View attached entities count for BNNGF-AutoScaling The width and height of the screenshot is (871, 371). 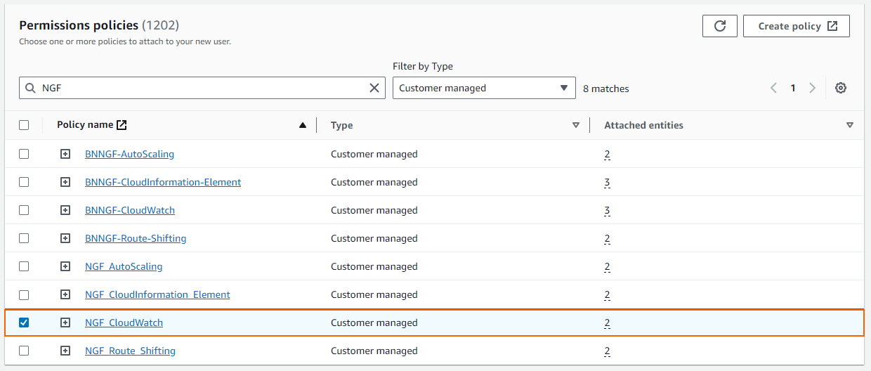point(607,154)
